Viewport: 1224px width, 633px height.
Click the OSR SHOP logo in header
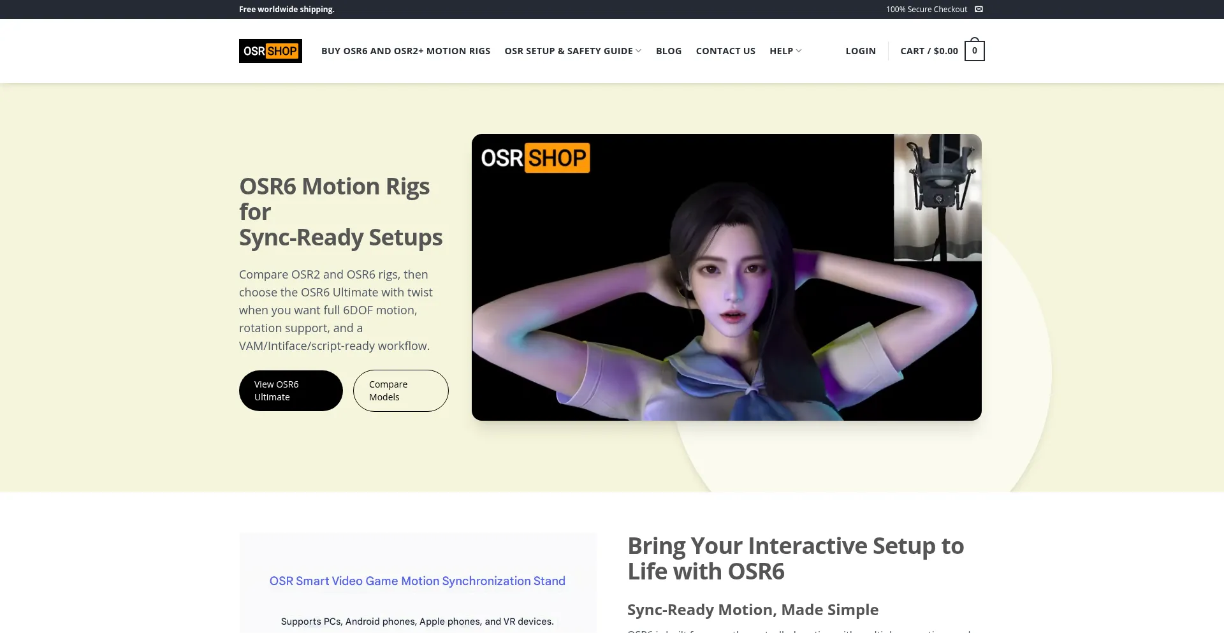(x=270, y=51)
